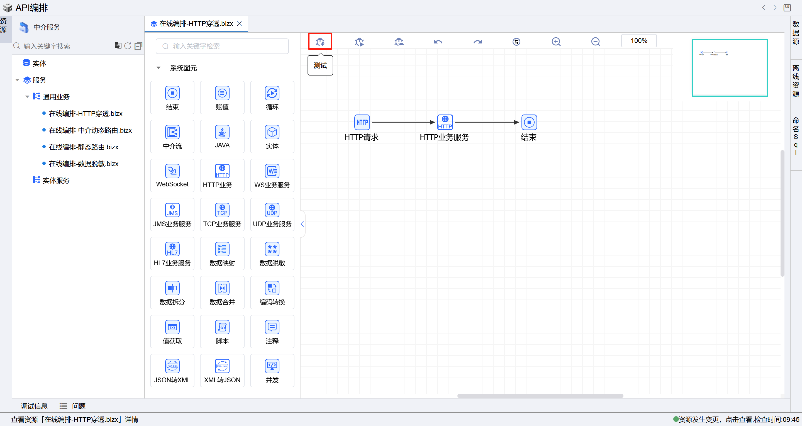
Task: Click the element keyword search field
Action: (222, 46)
